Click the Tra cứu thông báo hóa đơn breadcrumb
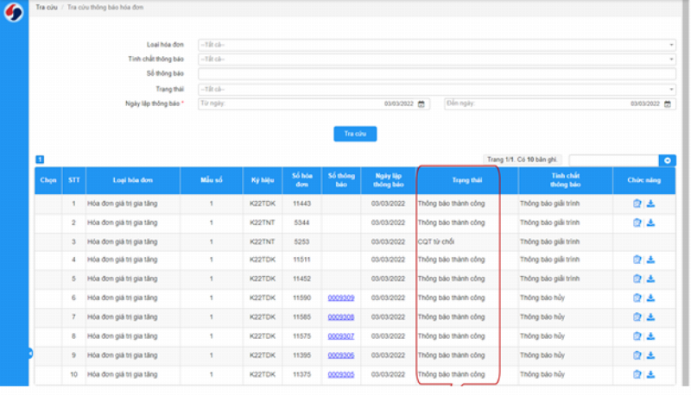This screenshot has width=691, height=395. (x=105, y=8)
